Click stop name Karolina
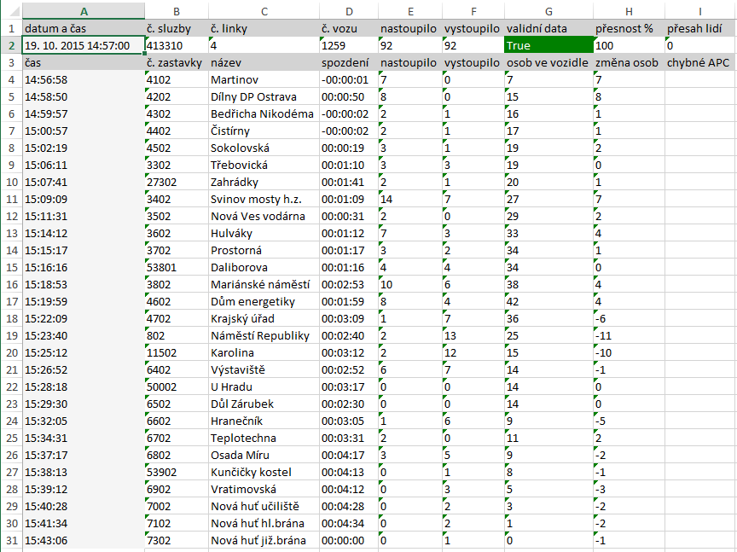Image resolution: width=737 pixels, height=552 pixels. [x=264, y=352]
